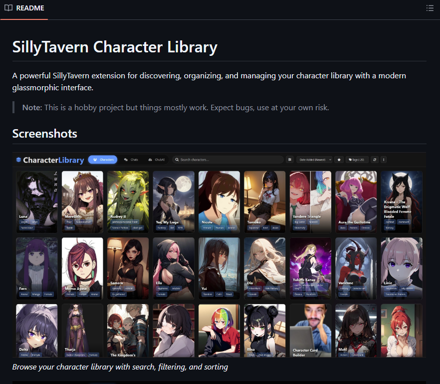Open the Tags filter dropdown

(x=357, y=160)
